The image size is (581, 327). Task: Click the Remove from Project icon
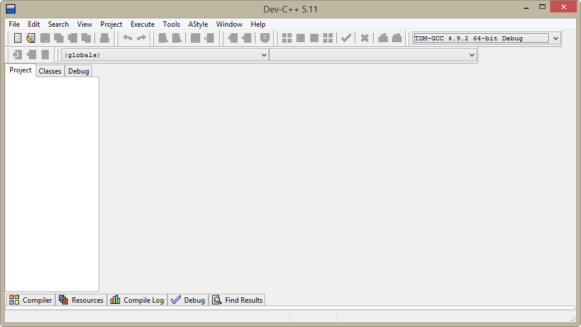click(x=247, y=38)
